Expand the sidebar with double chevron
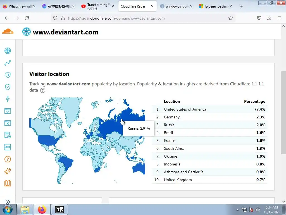This screenshot has height=215, width=286. click(x=8, y=202)
